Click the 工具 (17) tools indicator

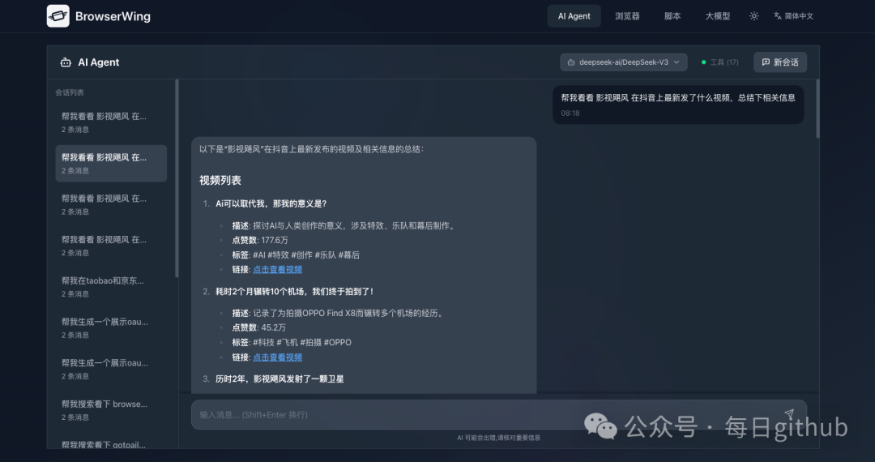[720, 62]
